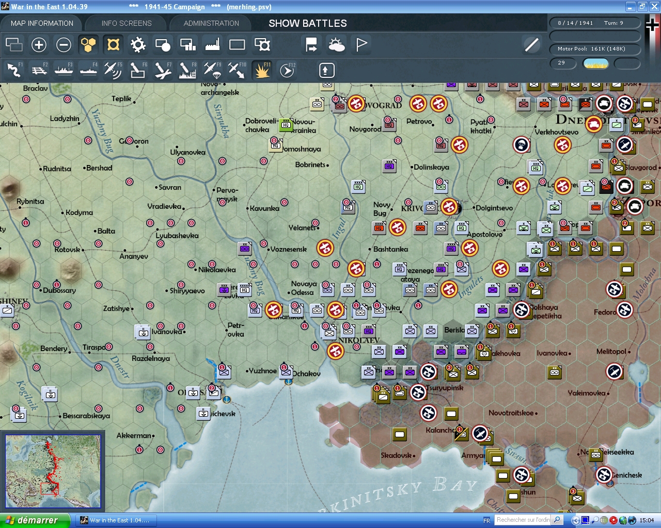Select the green HQ unit near Dobrovelichavka
The image size is (661, 528).
[286, 124]
